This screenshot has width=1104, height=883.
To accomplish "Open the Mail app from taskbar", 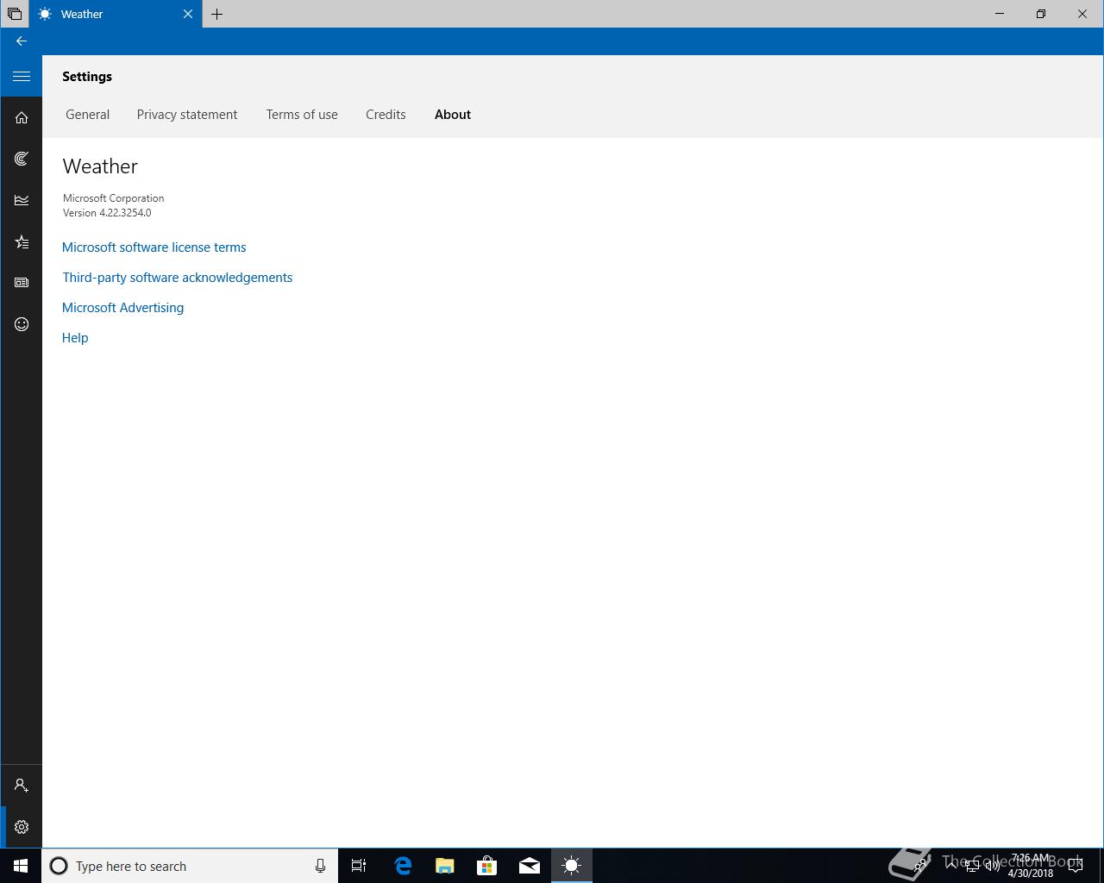I will pyautogui.click(x=530, y=866).
